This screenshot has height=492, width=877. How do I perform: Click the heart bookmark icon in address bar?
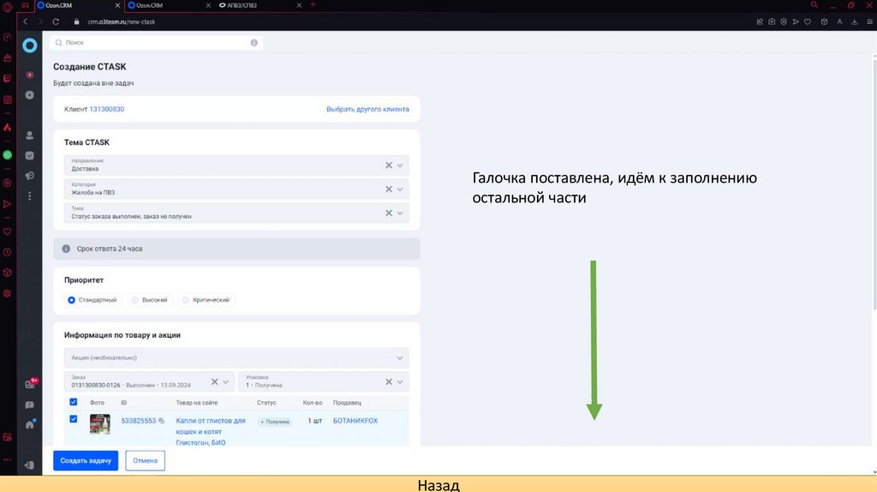click(808, 21)
